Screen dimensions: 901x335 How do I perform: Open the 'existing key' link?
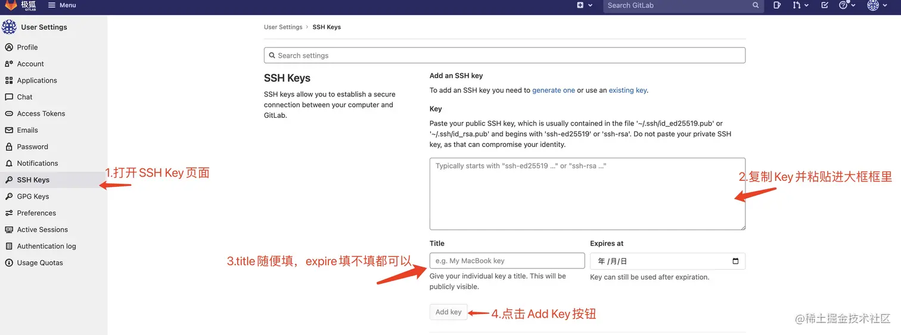pos(627,90)
